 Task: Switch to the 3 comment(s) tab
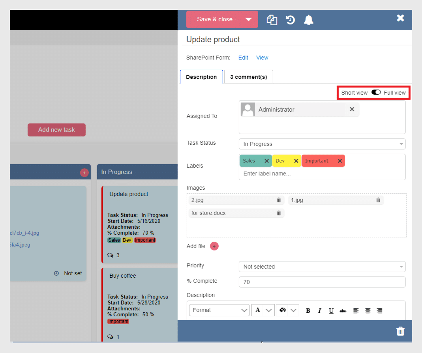pos(248,77)
